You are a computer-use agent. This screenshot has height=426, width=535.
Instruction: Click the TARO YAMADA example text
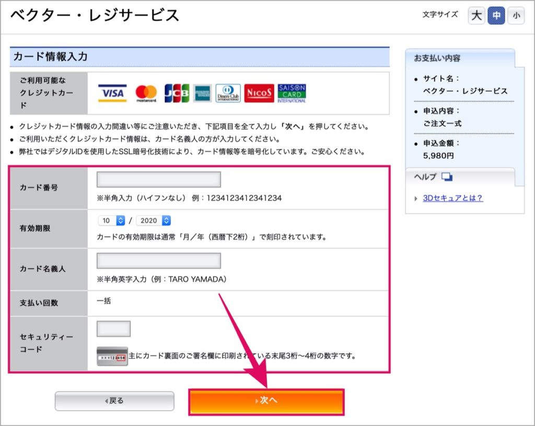tap(195, 279)
